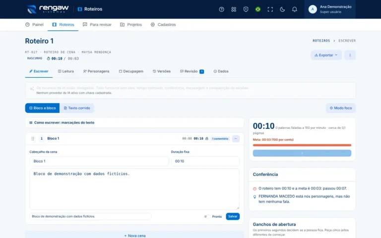Enable Modo foco
This screenshot has height=238, width=381.
pos(341,108)
